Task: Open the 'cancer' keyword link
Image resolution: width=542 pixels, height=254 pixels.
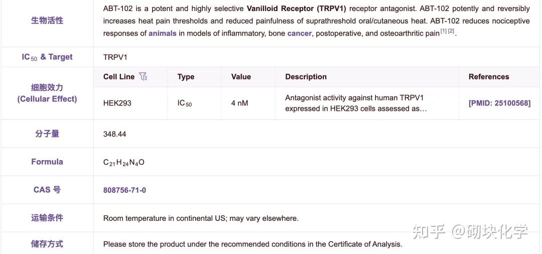Action: pos(300,34)
